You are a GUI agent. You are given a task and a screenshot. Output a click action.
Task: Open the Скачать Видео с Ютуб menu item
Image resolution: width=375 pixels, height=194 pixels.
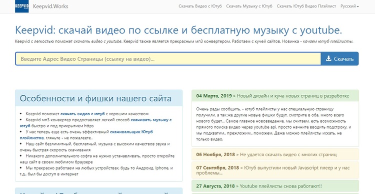coord(200,6)
